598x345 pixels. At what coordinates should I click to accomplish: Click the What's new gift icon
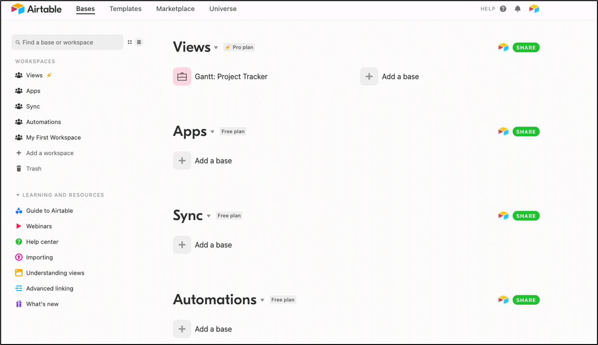[x=19, y=304]
